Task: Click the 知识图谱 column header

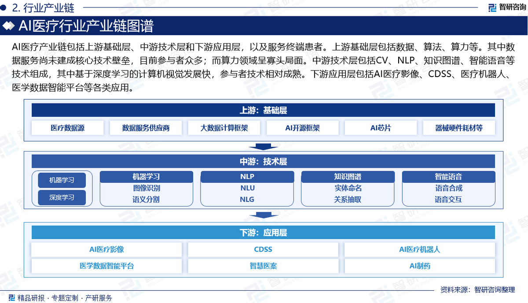Action: [348, 177]
